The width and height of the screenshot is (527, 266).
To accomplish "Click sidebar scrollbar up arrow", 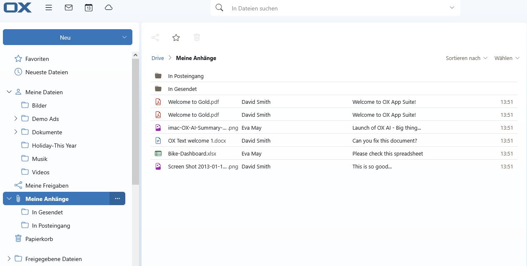I will [x=135, y=55].
